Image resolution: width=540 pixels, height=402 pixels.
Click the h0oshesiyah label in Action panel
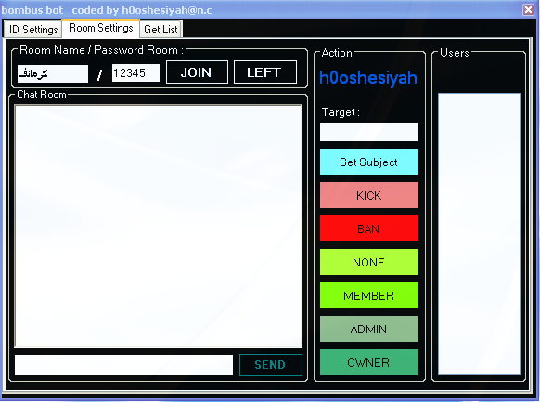368,78
